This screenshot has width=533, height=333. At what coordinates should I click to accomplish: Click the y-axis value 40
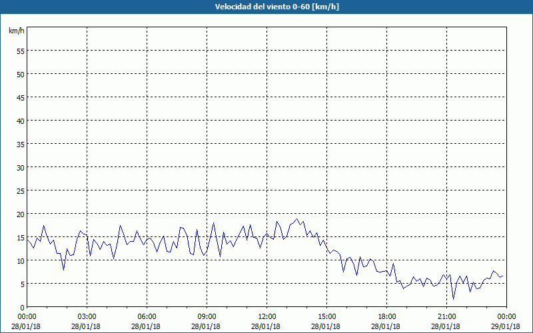point(21,121)
